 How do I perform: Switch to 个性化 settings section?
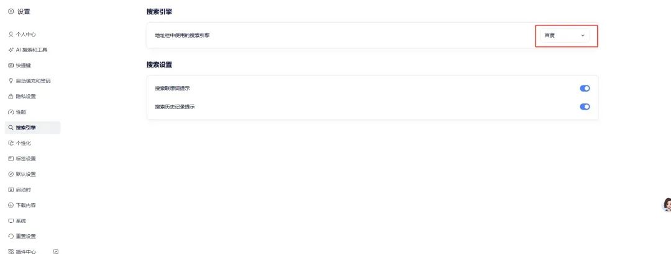[27, 143]
